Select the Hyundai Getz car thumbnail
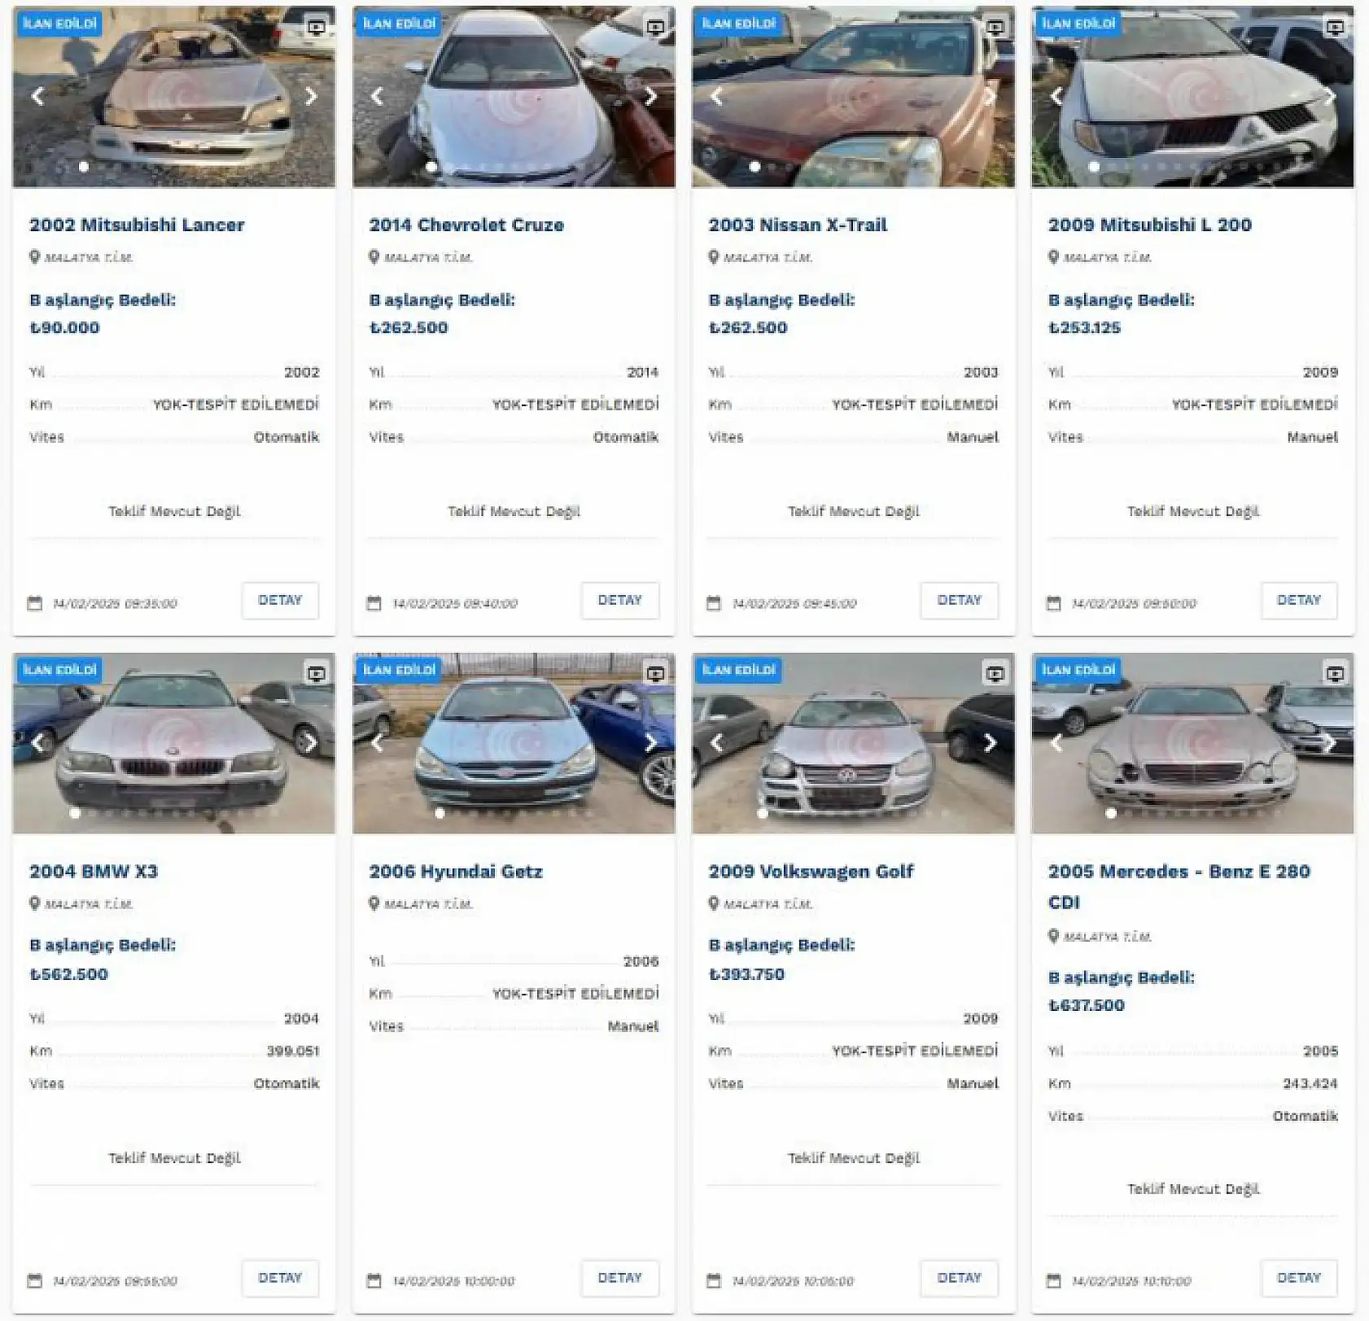Viewport: 1369px width, 1321px height. tap(514, 742)
